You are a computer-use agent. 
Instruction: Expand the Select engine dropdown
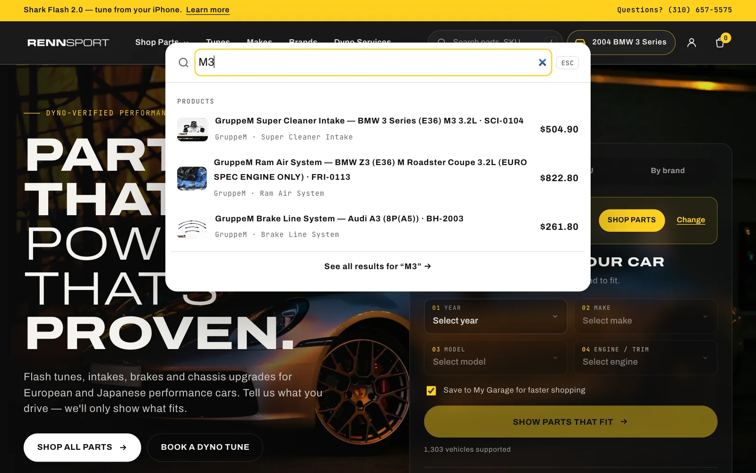[645, 358]
